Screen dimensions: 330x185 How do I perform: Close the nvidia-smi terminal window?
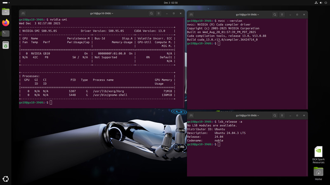181,14
